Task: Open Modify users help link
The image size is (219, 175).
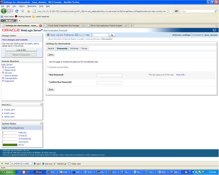Action: [9, 113]
